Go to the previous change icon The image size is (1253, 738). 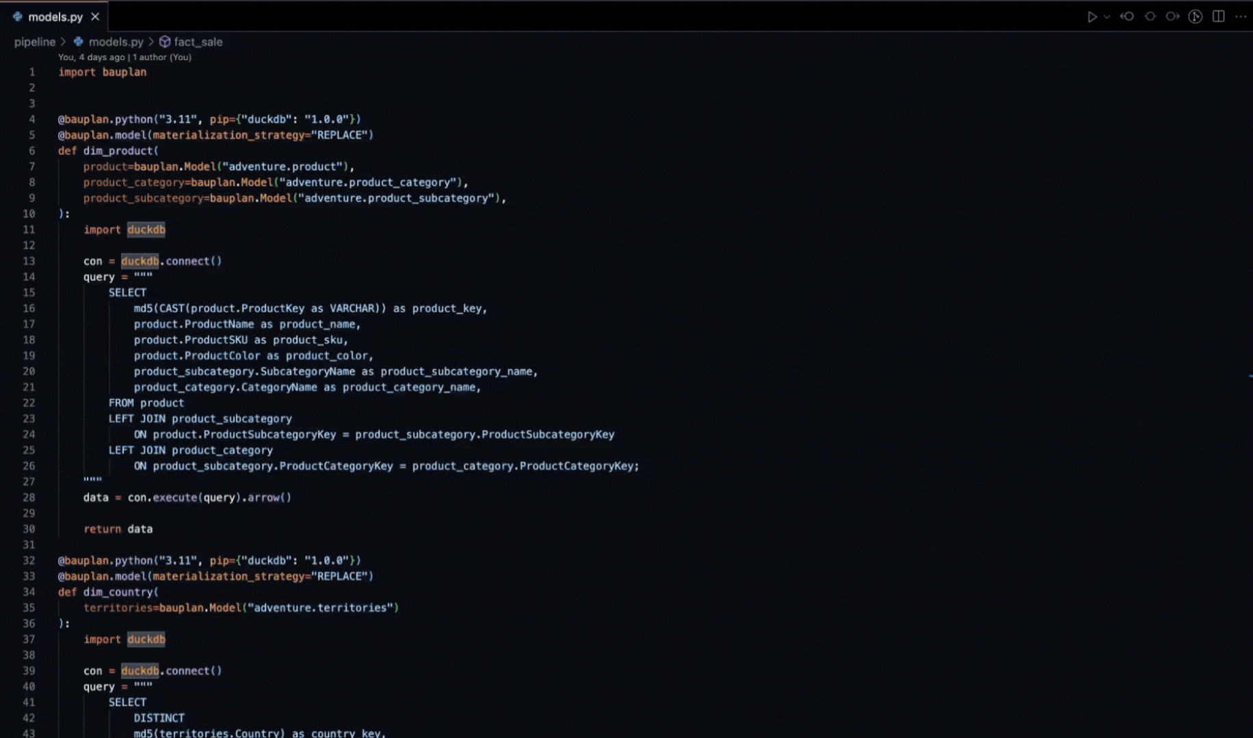(x=1127, y=16)
